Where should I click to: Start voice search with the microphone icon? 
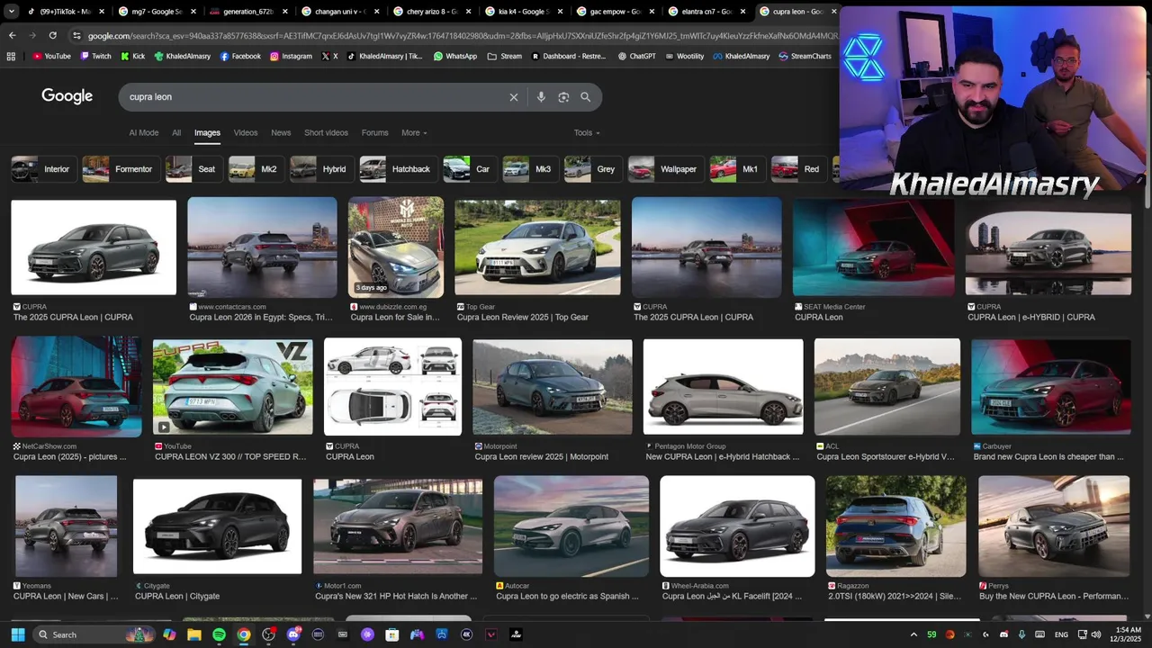coord(541,97)
